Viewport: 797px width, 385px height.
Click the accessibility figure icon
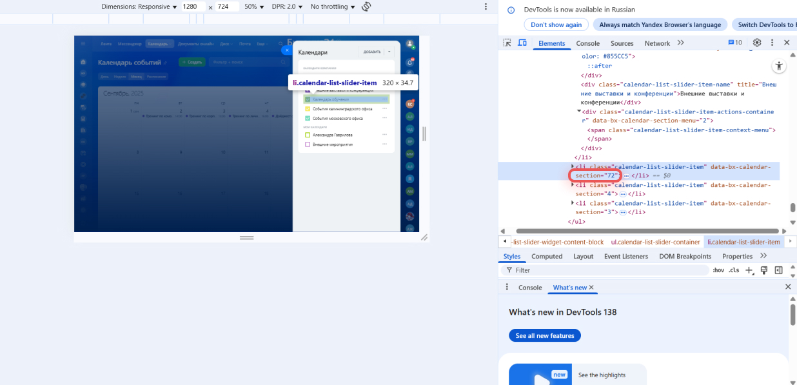(779, 66)
